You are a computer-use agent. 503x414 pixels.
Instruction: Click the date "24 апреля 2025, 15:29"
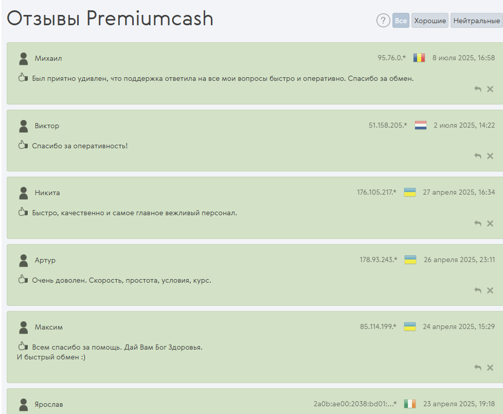tap(459, 326)
